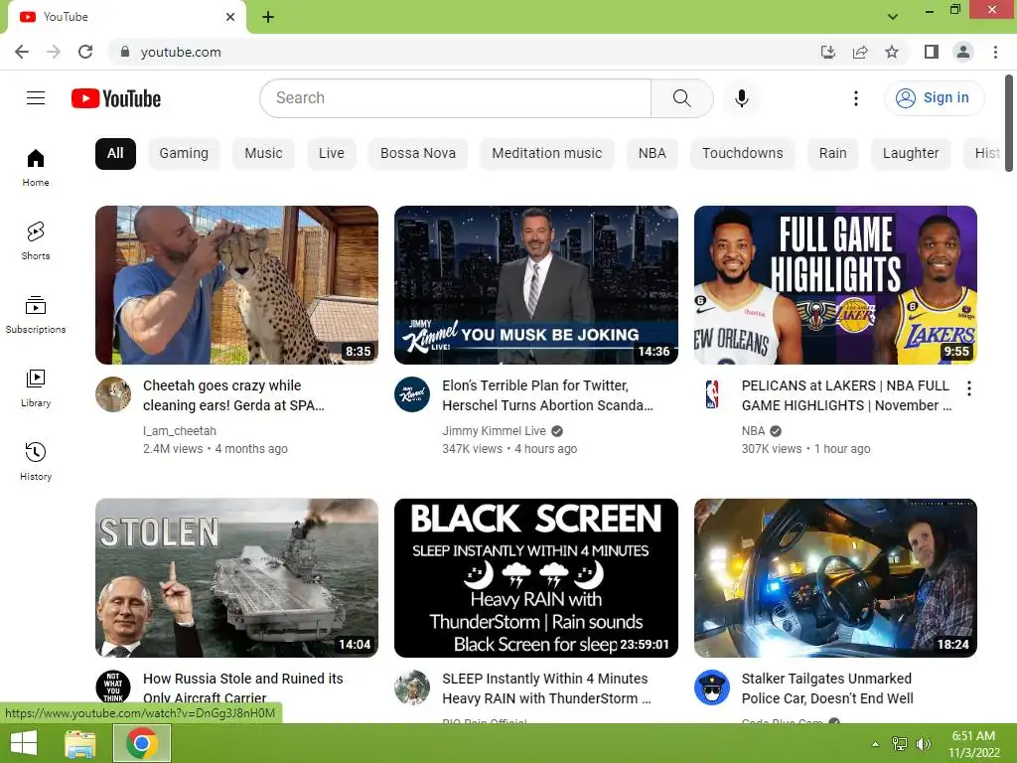Viewport: 1017px width, 763px height.
Task: Play the police car dashcam thumbnail
Action: click(835, 578)
